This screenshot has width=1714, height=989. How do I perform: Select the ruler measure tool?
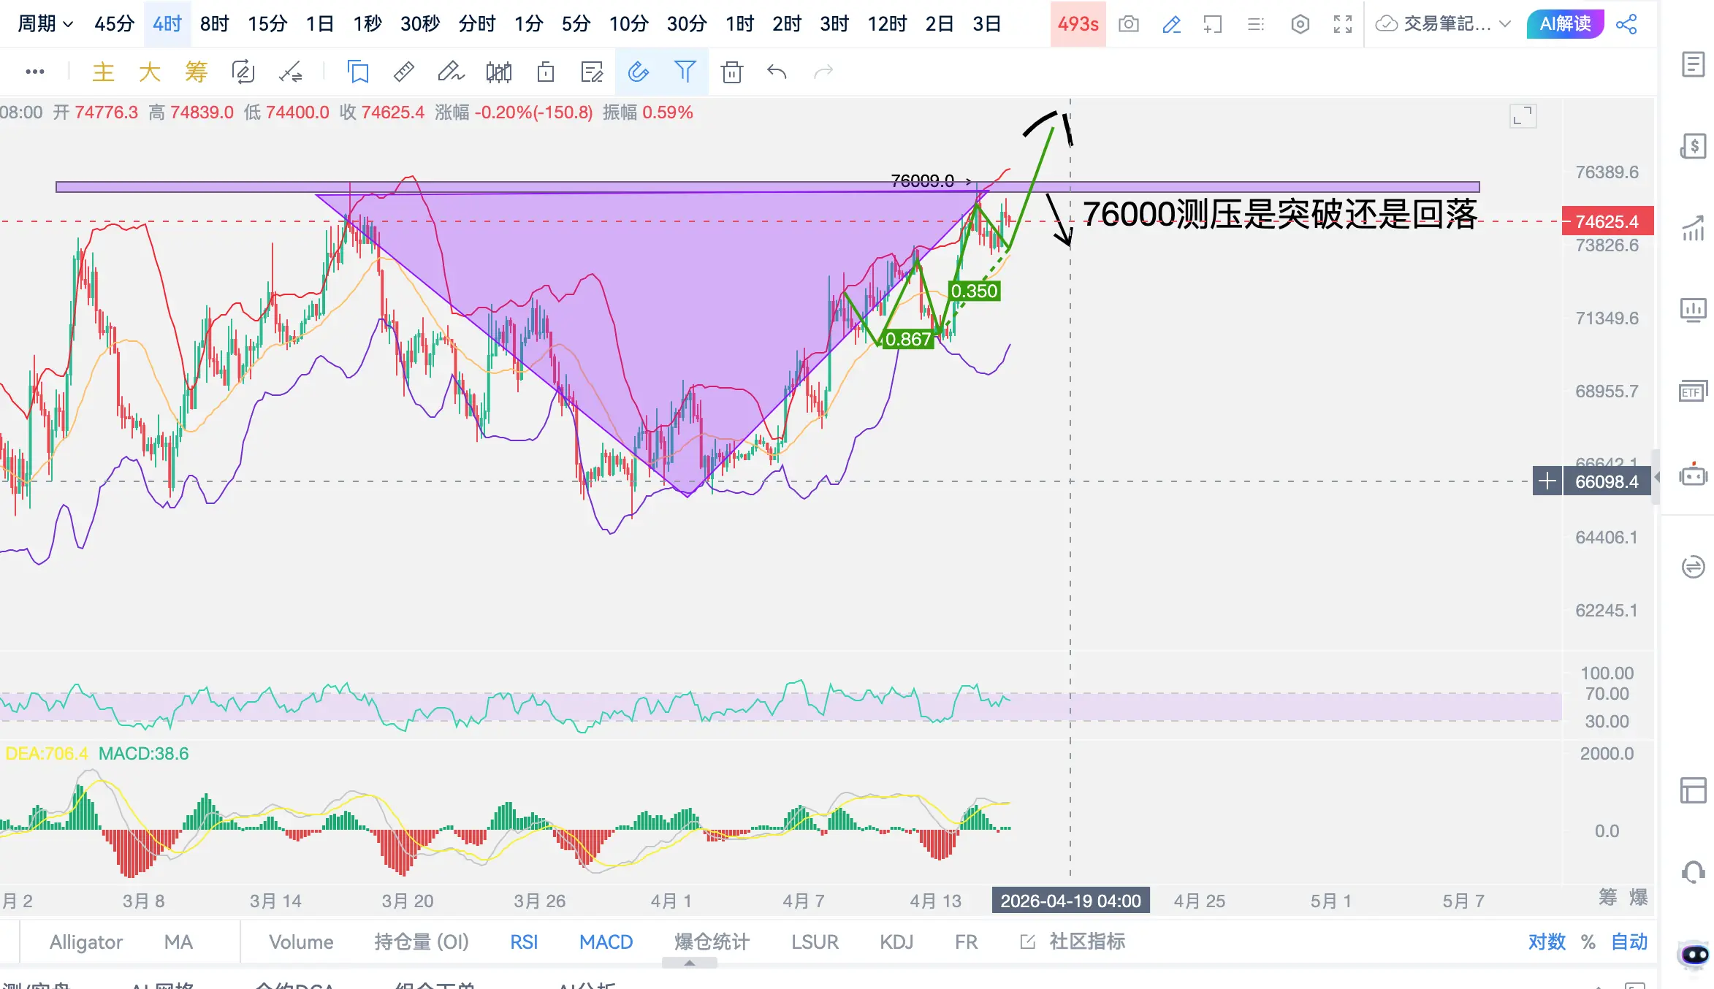pyautogui.click(x=404, y=72)
